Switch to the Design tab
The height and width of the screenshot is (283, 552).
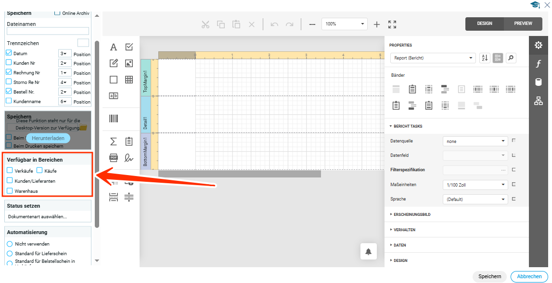pos(485,24)
